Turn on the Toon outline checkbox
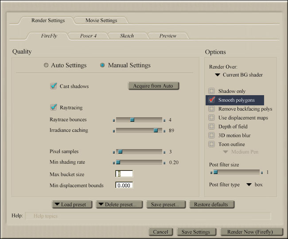288x239 pixels. pos(211,144)
